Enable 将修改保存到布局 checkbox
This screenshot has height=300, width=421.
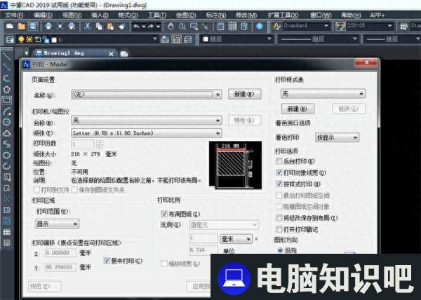(279, 218)
